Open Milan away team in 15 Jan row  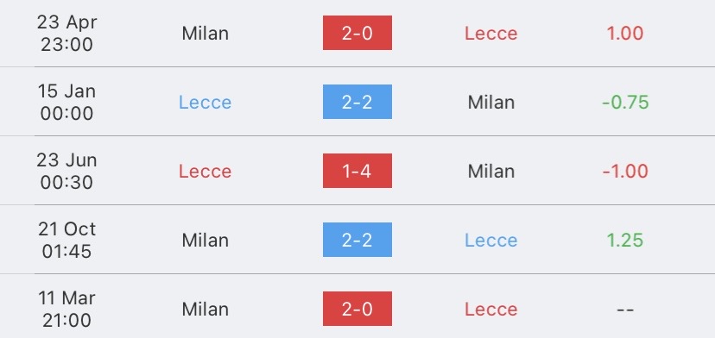491,102
